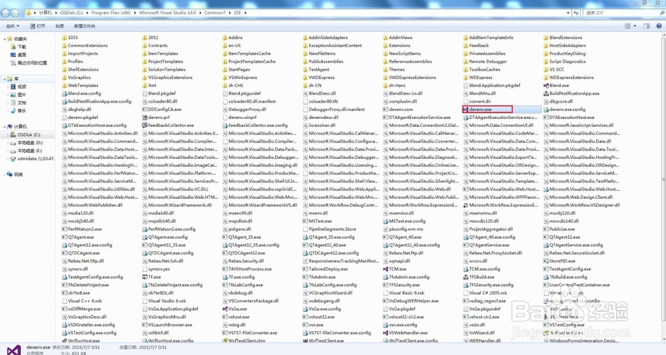
Task: Select the VSWebHandler.exe file icon
Action: point(386,333)
